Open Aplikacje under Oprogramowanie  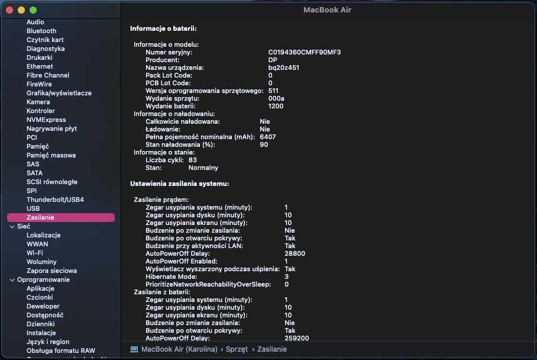coord(40,288)
